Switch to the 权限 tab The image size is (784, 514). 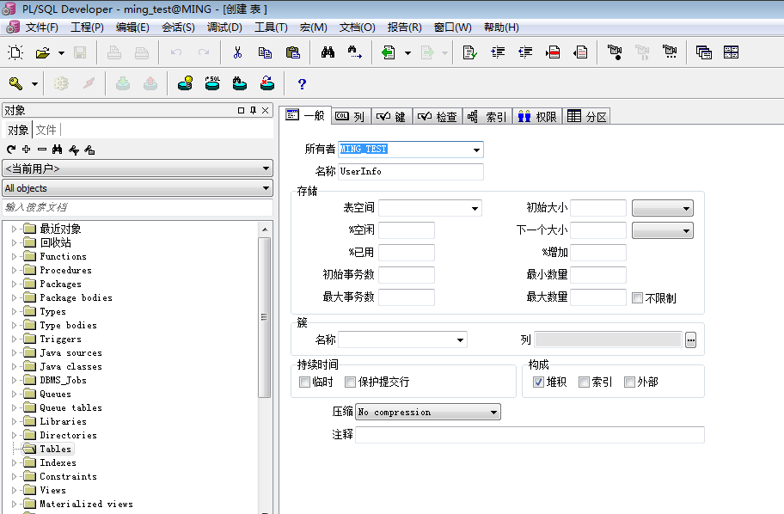click(537, 117)
